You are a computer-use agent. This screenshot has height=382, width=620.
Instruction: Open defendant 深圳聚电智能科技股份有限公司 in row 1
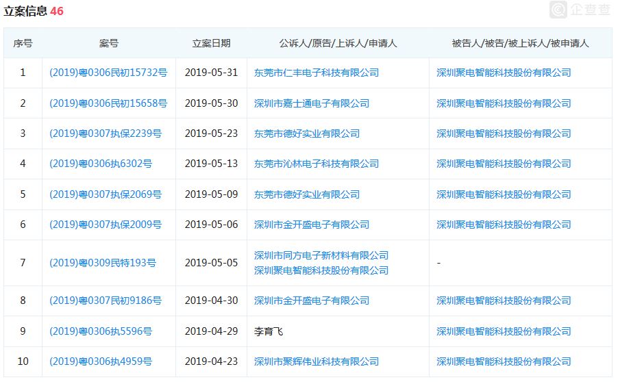tap(504, 73)
